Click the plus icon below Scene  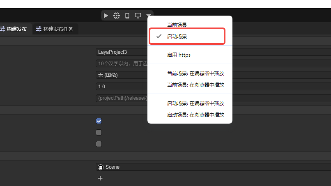100,178
